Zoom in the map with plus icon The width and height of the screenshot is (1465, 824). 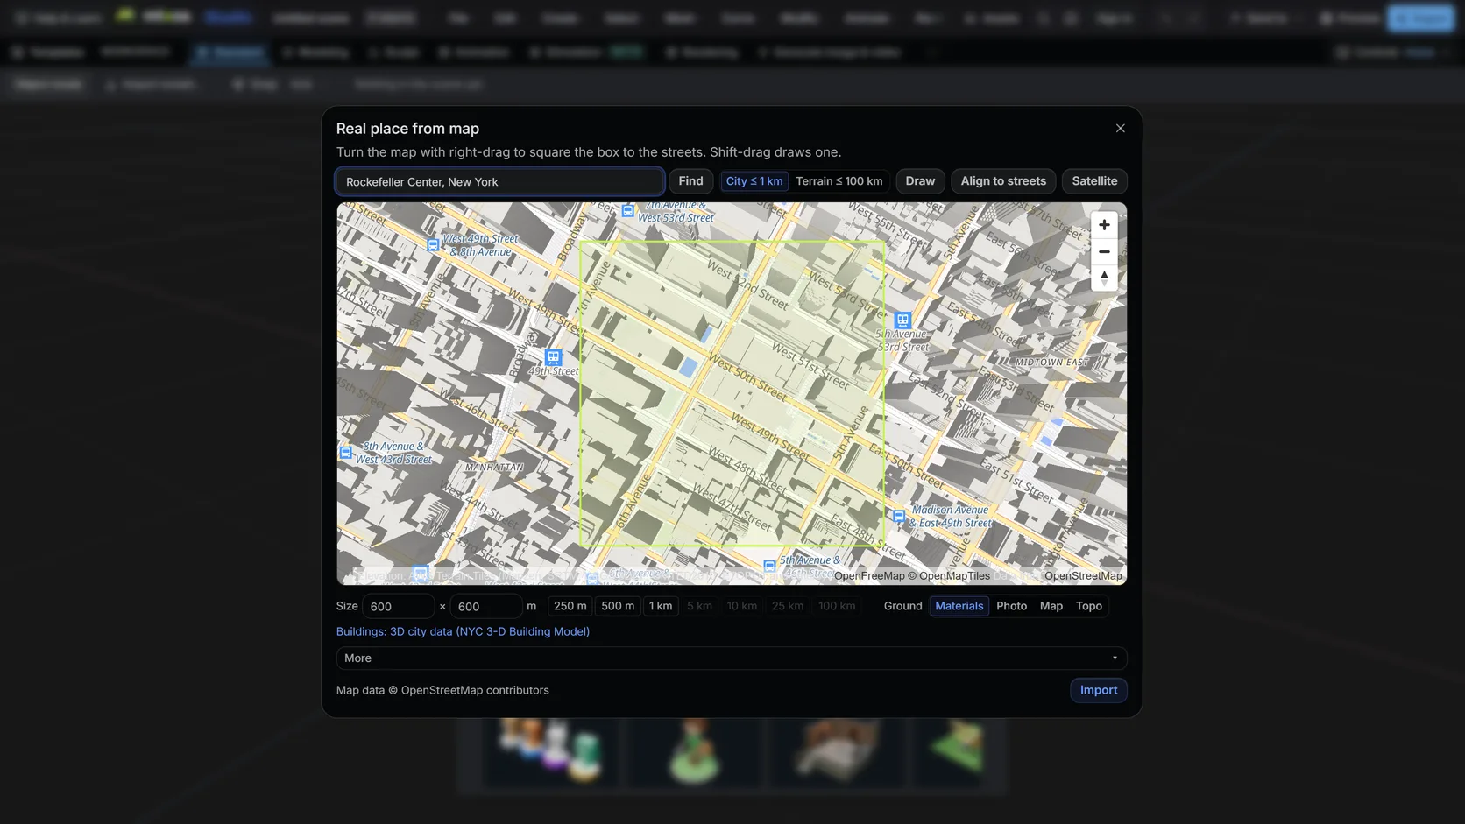click(x=1104, y=225)
